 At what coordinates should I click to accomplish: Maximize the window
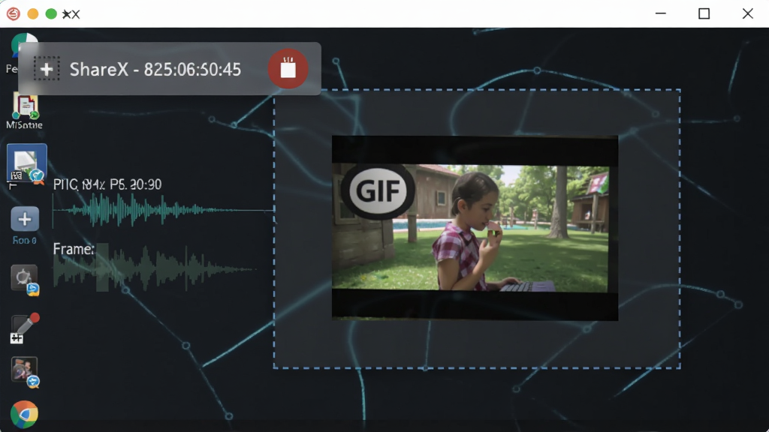pyautogui.click(x=704, y=13)
